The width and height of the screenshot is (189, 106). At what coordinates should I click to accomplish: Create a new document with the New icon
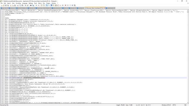point(1,5)
